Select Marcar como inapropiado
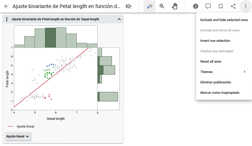Image resolution: width=252 pixels, height=146 pixels. pyautogui.click(x=220, y=93)
